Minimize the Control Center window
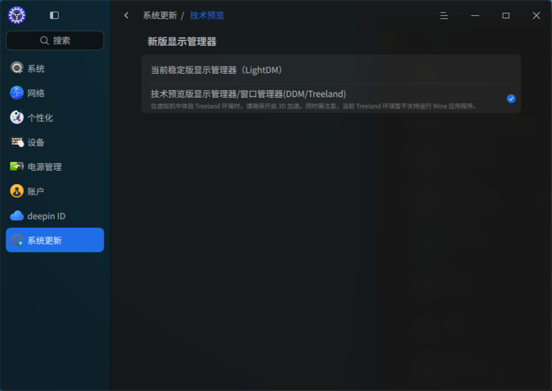 [475, 15]
